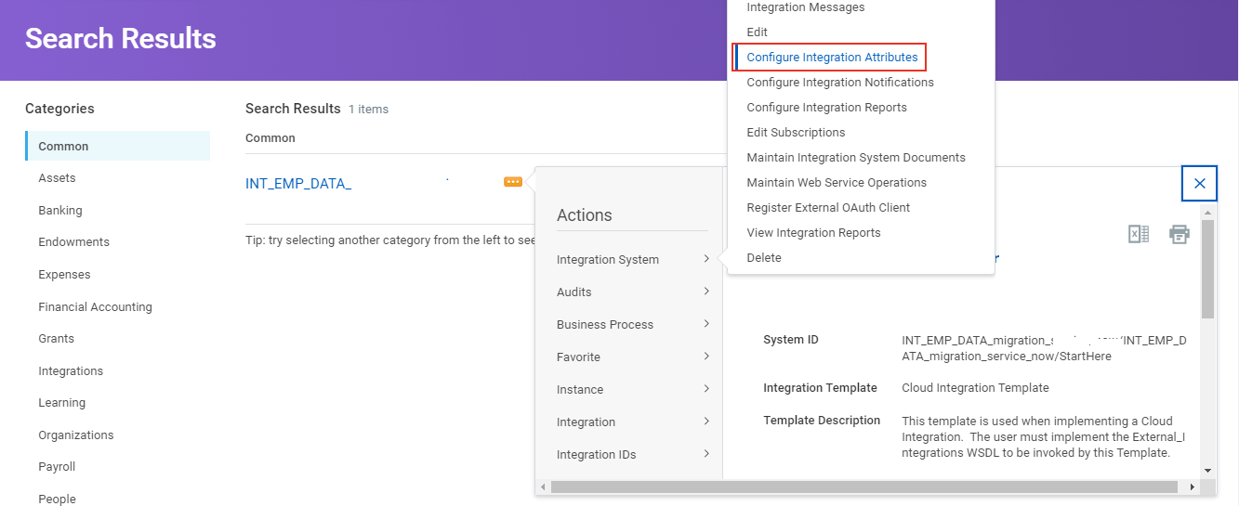Expand the Integration submenu
Viewport: 1239px width, 506px height.
(x=632, y=422)
